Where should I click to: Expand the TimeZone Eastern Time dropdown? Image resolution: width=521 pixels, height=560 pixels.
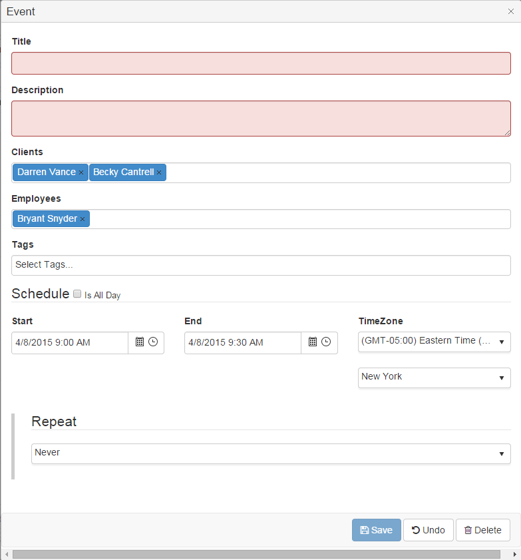(434, 342)
